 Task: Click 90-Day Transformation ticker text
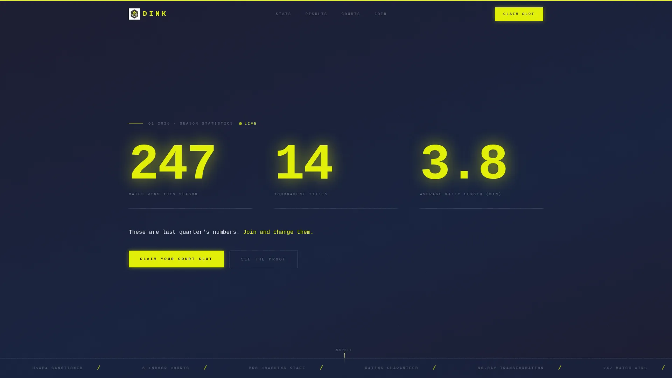(x=511, y=368)
